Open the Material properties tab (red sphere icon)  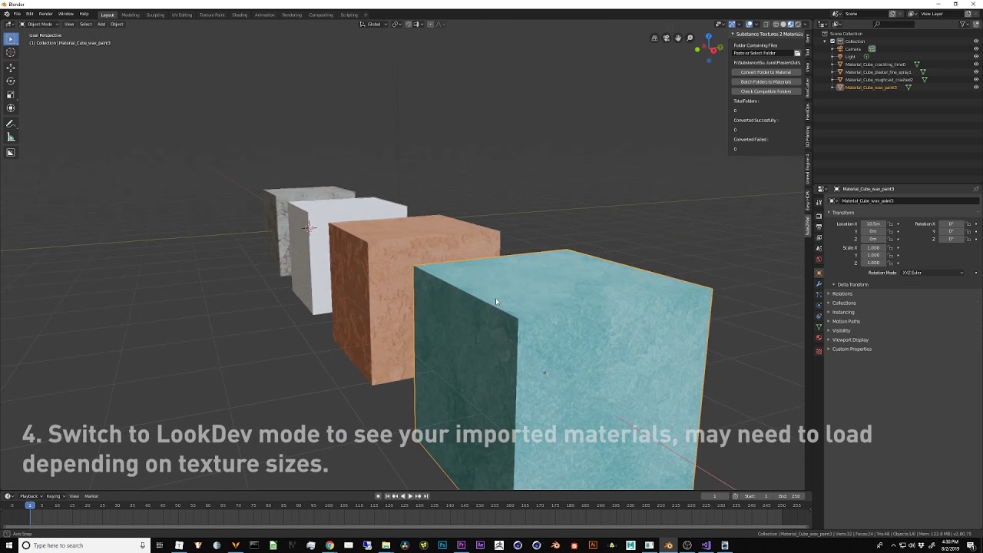coord(819,338)
